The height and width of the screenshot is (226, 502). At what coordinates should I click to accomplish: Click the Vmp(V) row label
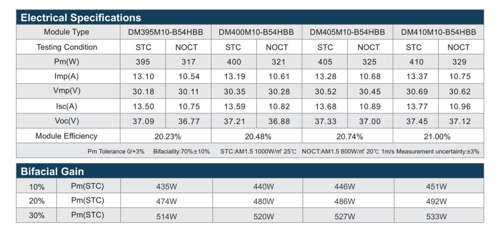tap(67, 91)
